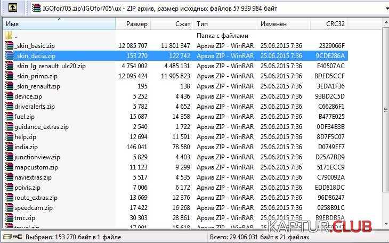The height and width of the screenshot is (243, 389).
Task: Click the archive icon in the address bar
Action: pyautogui.click(x=36, y=7)
